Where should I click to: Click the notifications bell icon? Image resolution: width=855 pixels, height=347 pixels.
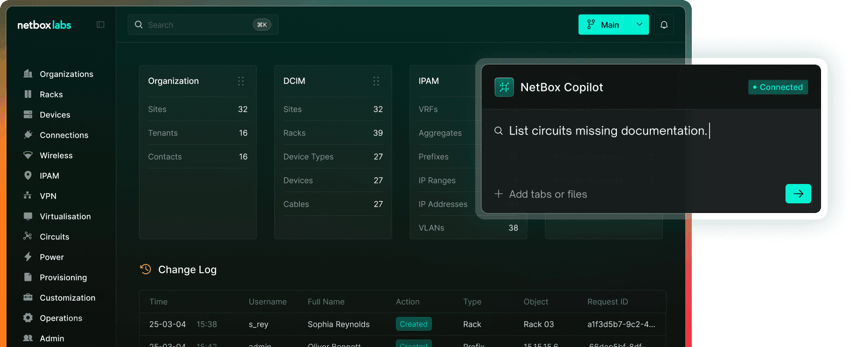pyautogui.click(x=664, y=25)
